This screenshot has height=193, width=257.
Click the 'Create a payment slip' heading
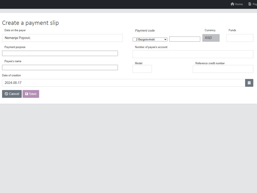click(x=30, y=23)
